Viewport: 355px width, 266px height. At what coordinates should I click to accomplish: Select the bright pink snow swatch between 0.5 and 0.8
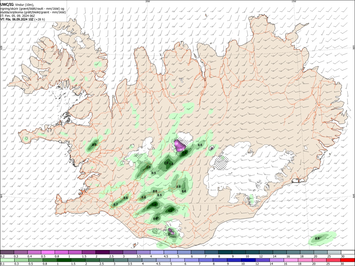[48, 252]
